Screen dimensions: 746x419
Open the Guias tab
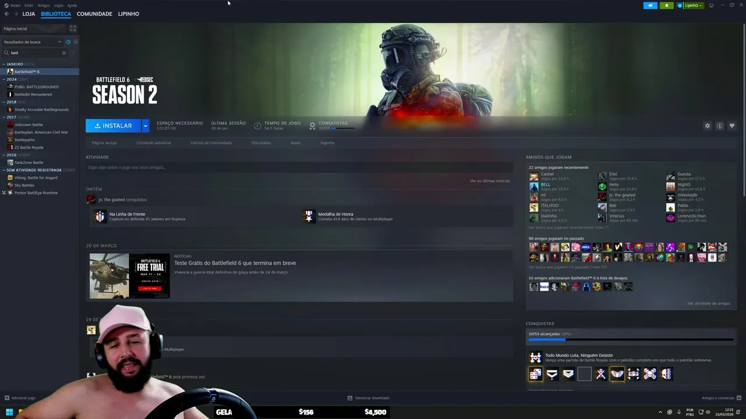295,143
